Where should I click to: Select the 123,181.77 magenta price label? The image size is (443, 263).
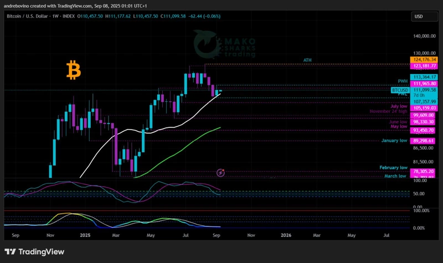click(424, 66)
